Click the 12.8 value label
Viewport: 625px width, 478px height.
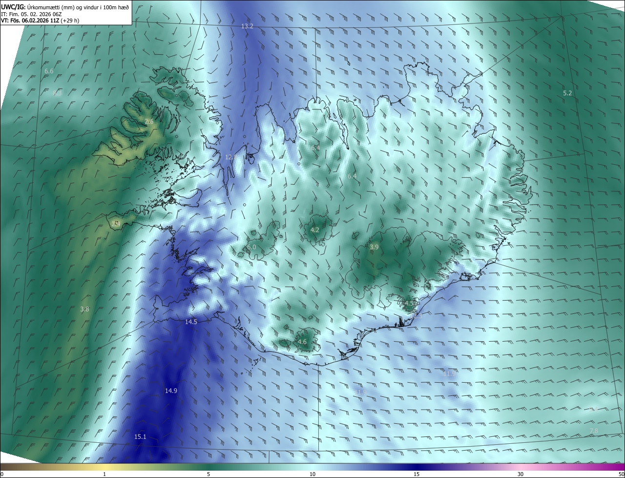click(231, 157)
